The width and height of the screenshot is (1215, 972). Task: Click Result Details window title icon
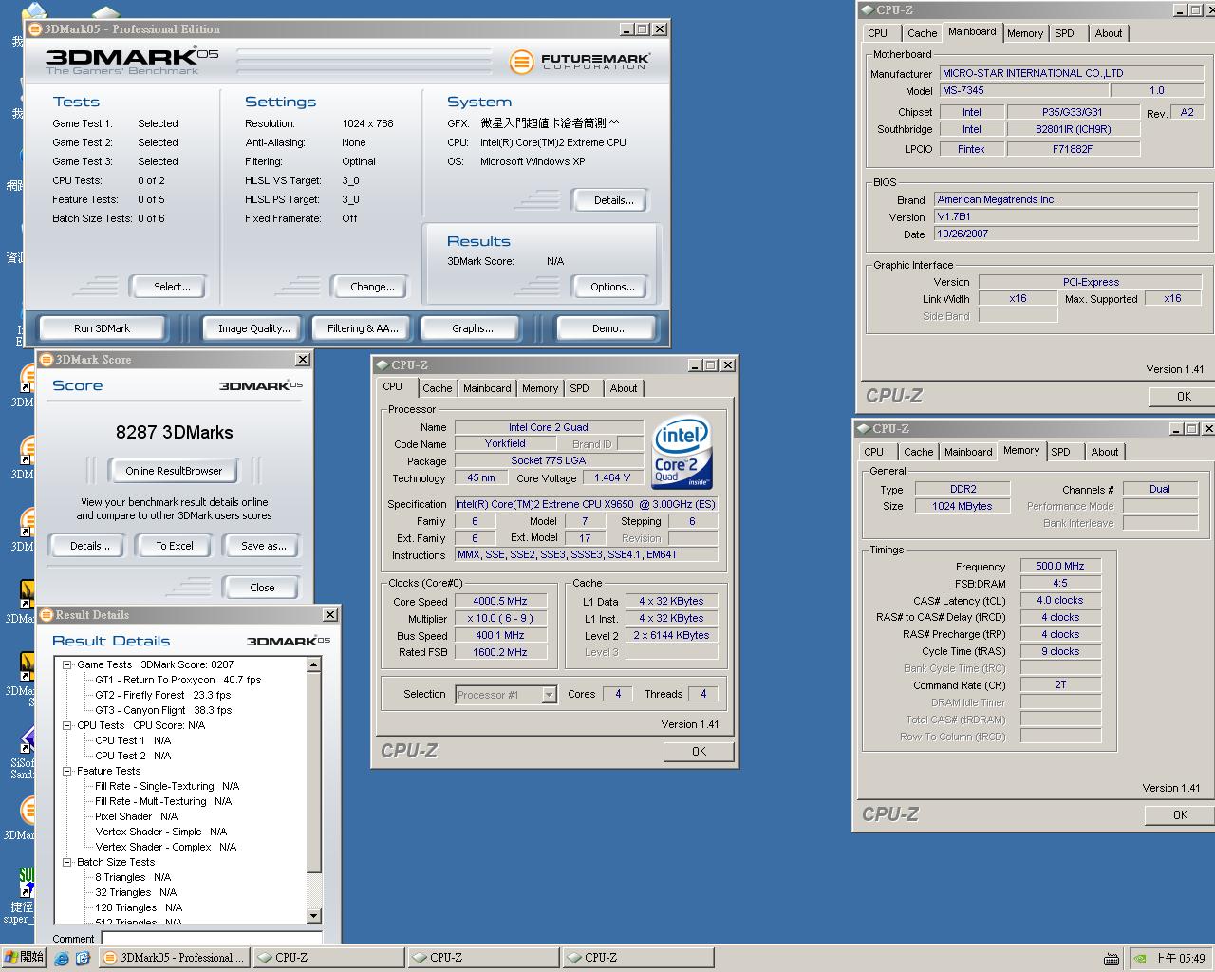click(x=47, y=614)
